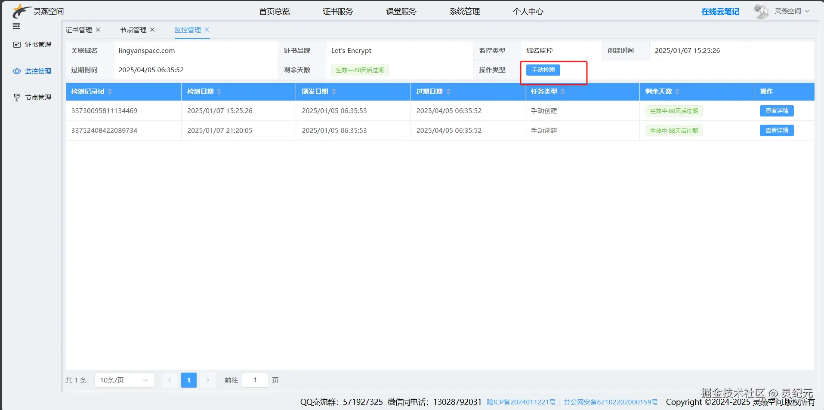
Task: View details for record 33730095811134469
Action: click(x=777, y=111)
